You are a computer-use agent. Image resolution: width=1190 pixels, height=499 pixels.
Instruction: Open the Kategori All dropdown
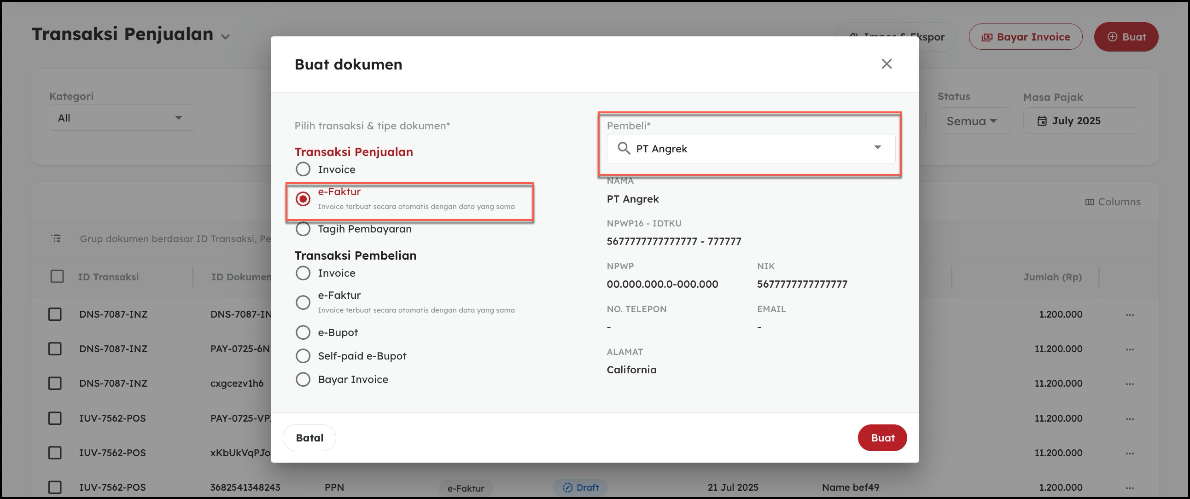(x=122, y=118)
